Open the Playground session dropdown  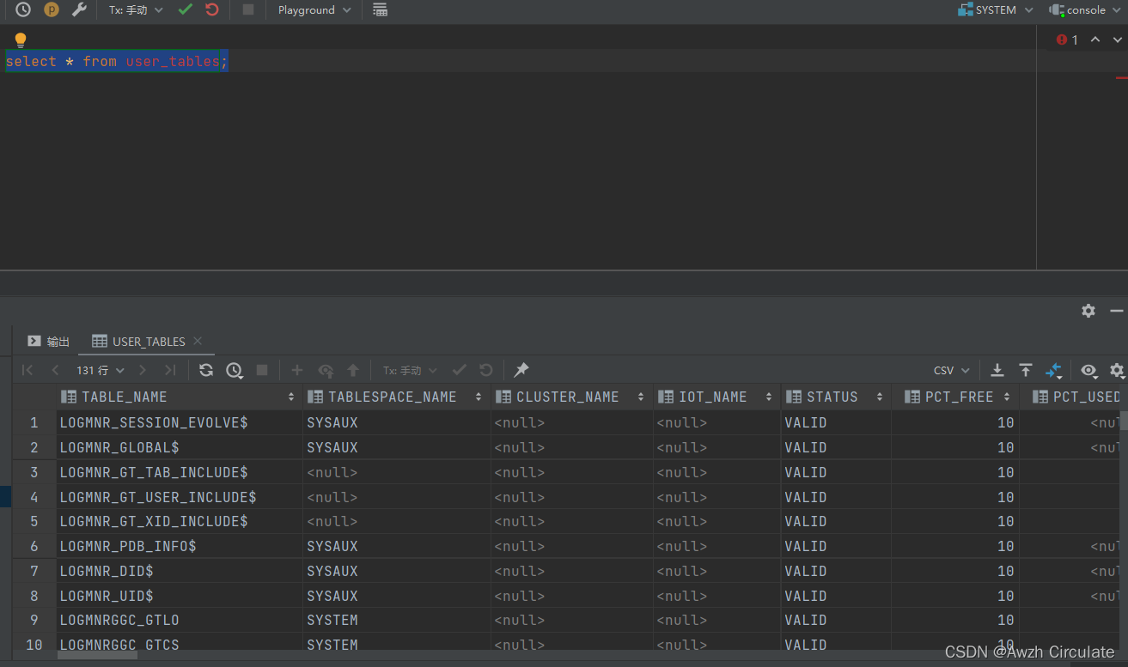tap(311, 10)
